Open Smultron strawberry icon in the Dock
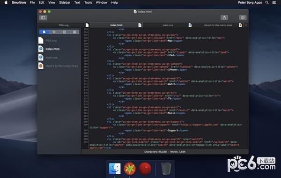The width and height of the screenshot is (281, 178). coord(130,169)
